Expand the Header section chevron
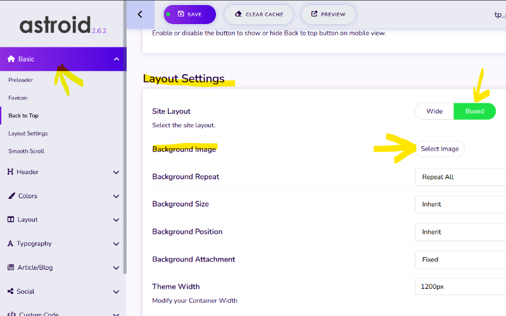Screen dimensions: 506x316 [116, 172]
